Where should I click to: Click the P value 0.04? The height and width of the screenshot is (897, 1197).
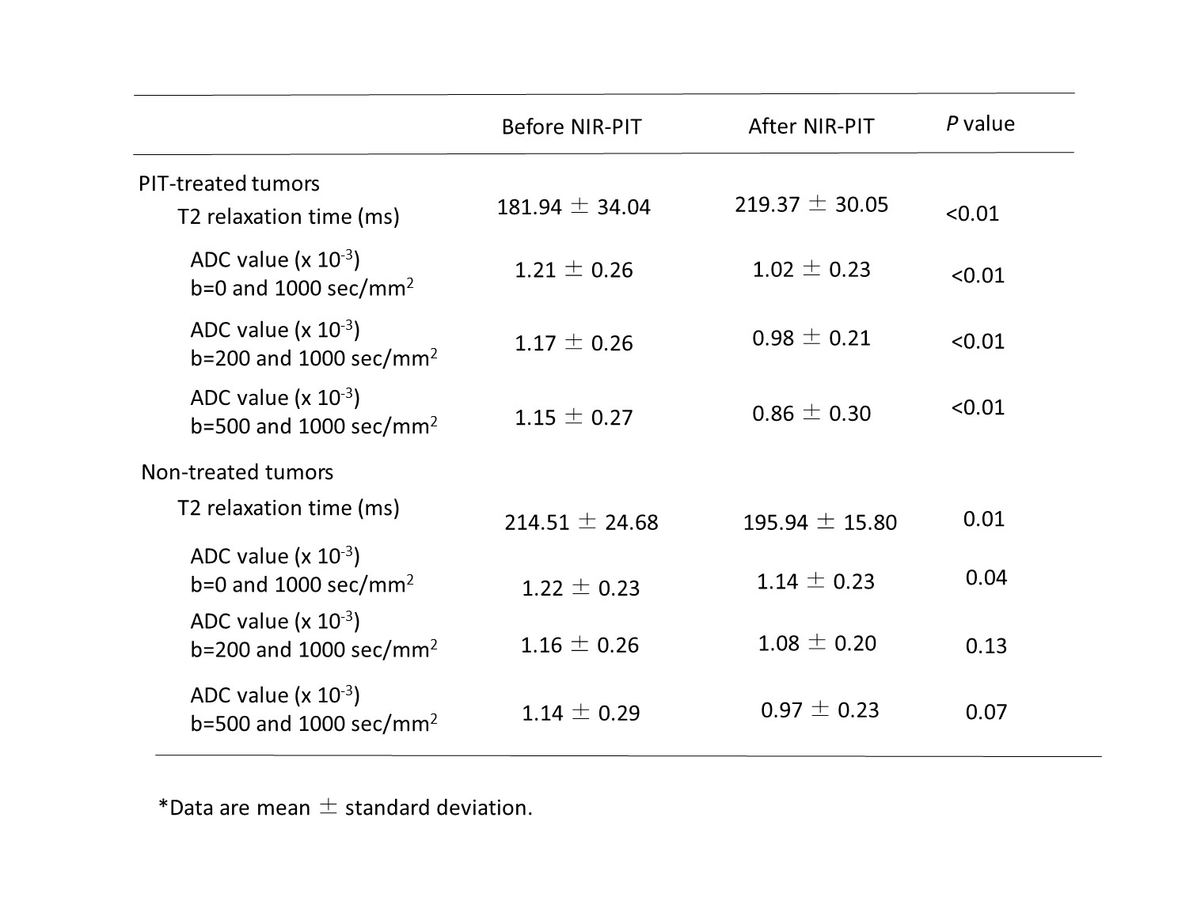986,578
